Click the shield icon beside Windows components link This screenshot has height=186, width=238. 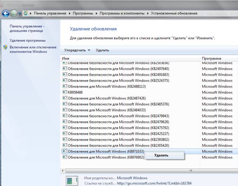[5, 48]
